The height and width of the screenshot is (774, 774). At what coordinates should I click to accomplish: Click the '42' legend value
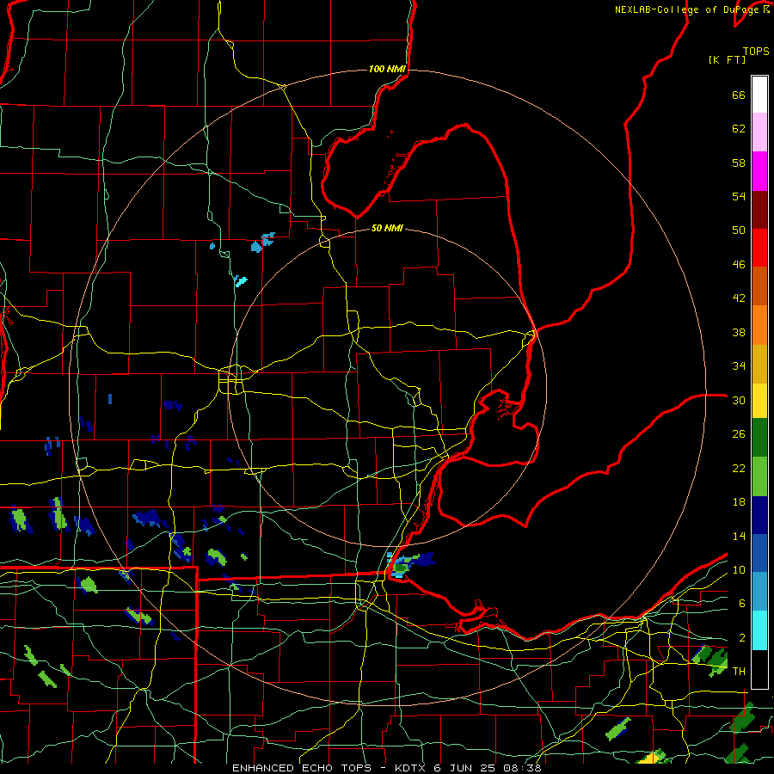(739, 298)
